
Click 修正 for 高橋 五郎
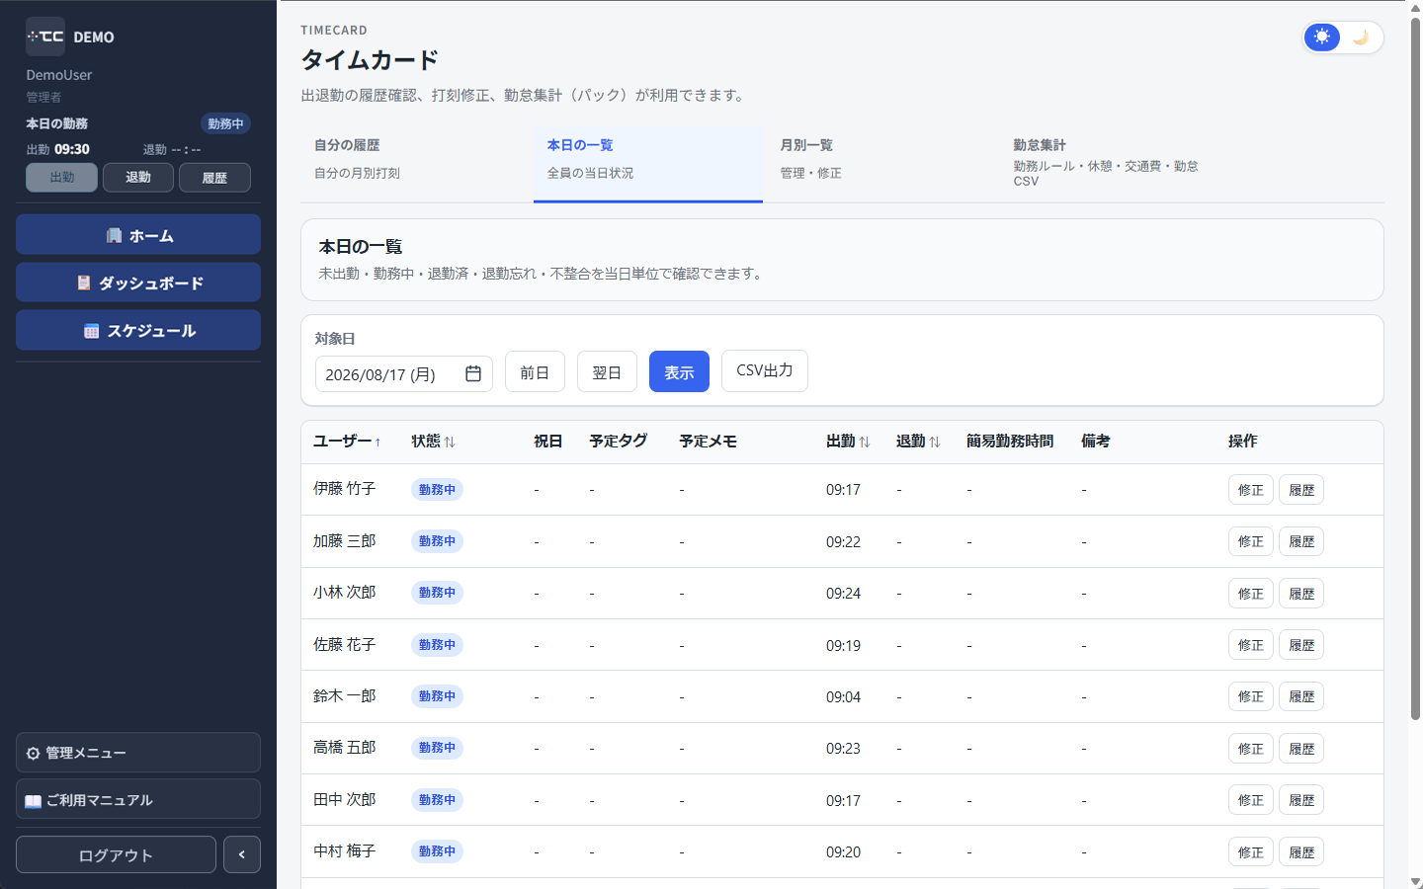click(1251, 749)
